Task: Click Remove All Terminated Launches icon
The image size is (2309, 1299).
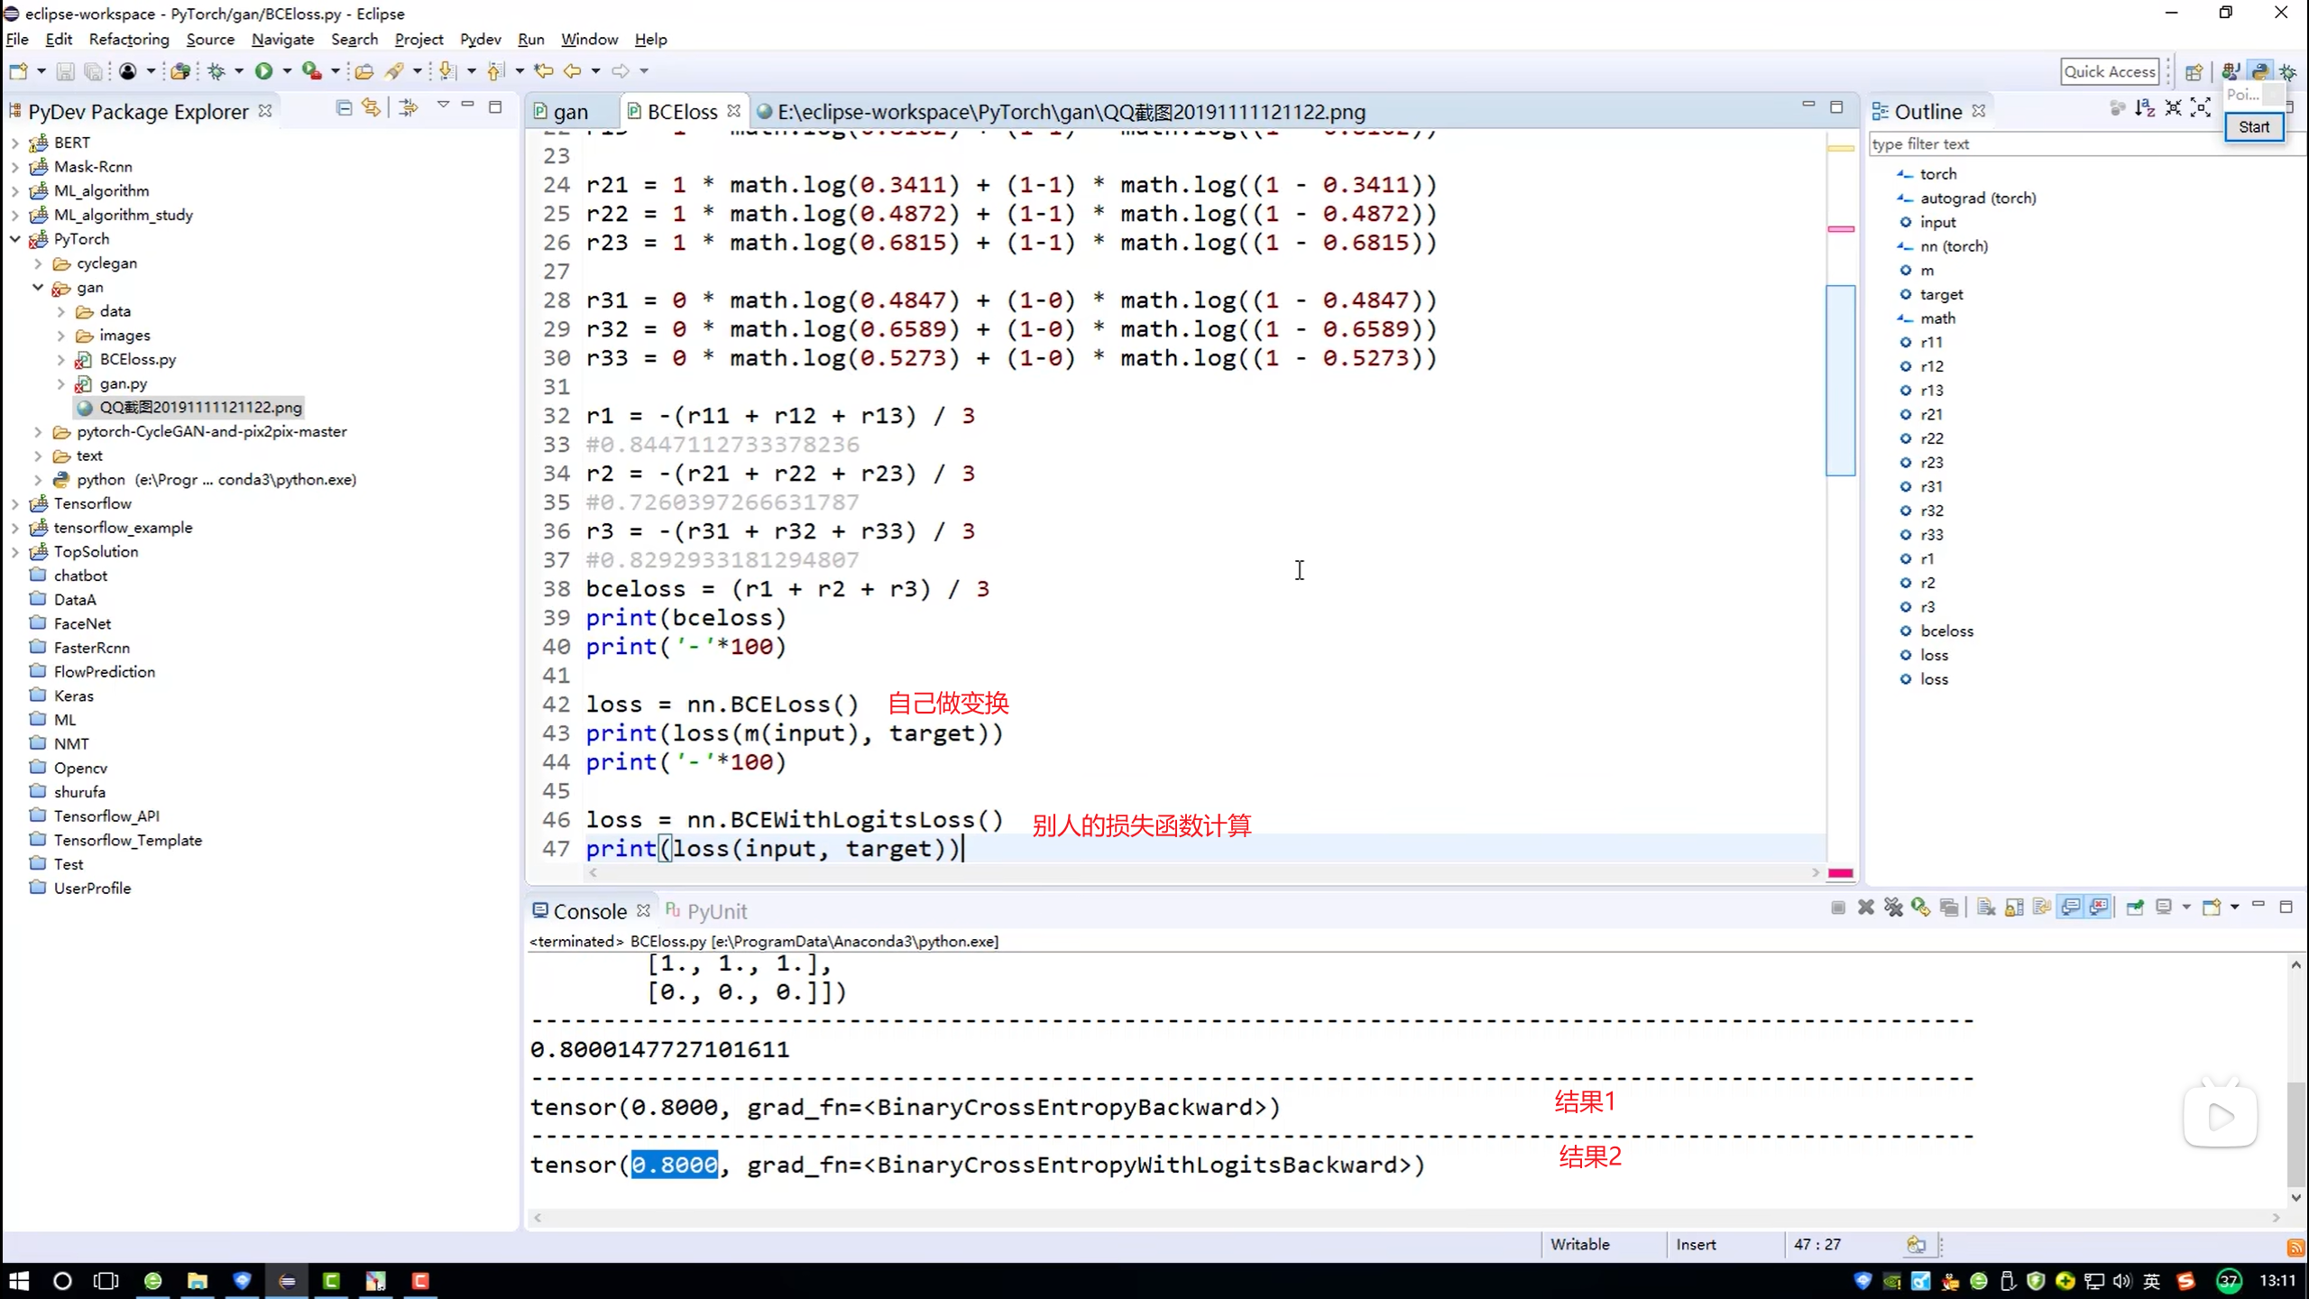Action: coord(1893,907)
